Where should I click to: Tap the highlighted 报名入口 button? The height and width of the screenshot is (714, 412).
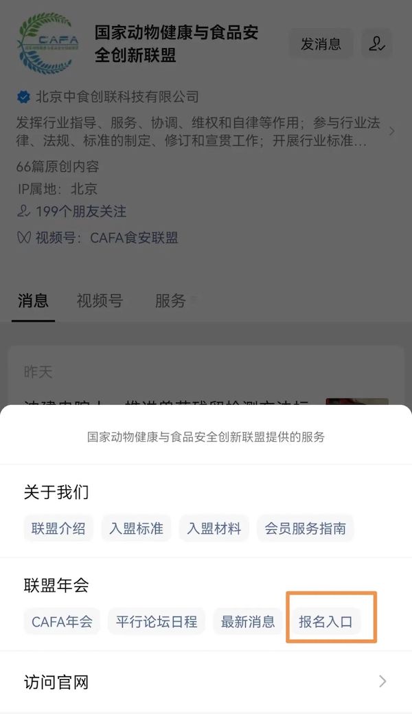point(325,621)
